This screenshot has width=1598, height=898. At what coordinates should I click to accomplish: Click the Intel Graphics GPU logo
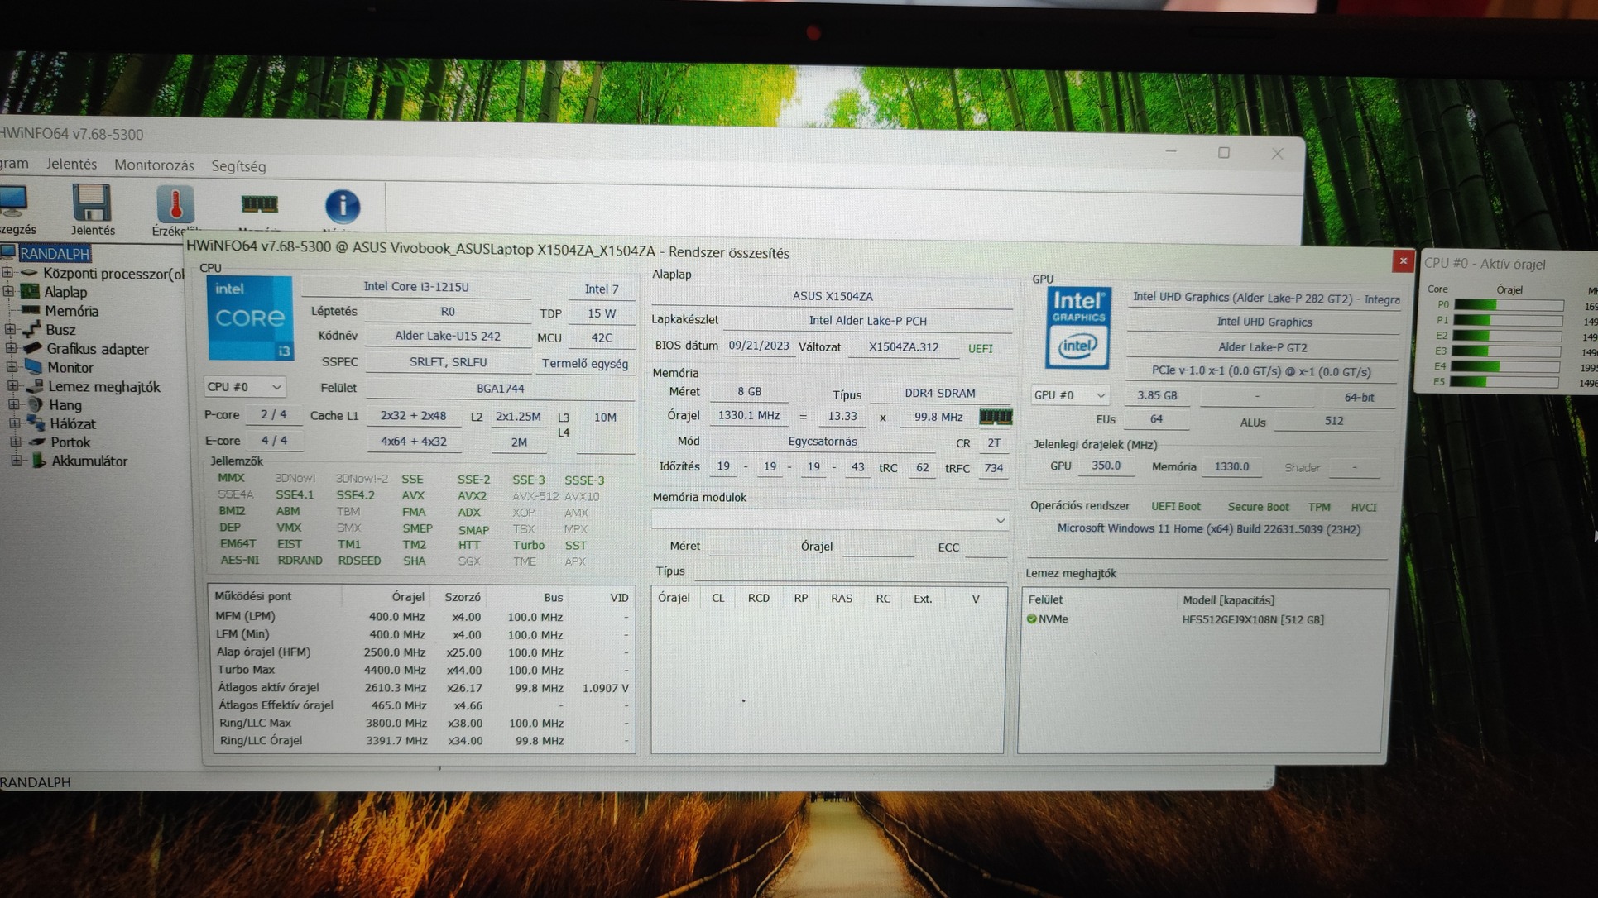1077,328
